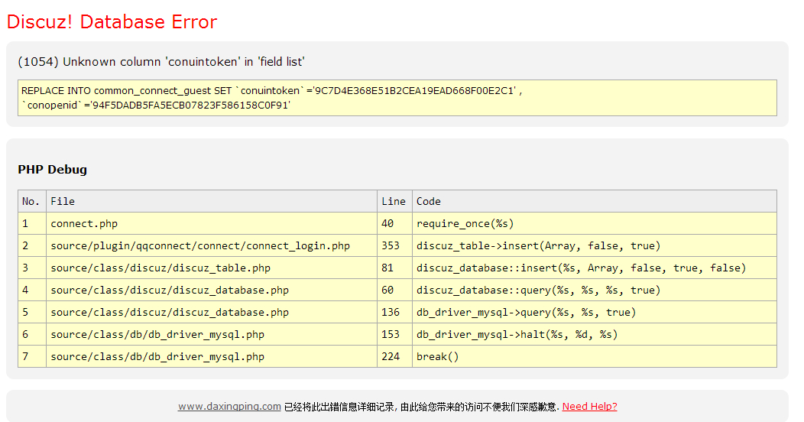
Task: Click the 'Line' column header
Action: pos(394,202)
